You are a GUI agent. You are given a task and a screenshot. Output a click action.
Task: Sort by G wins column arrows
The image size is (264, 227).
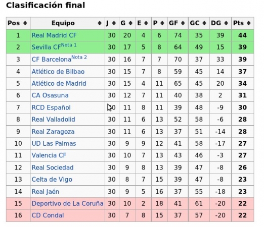click(x=130, y=23)
